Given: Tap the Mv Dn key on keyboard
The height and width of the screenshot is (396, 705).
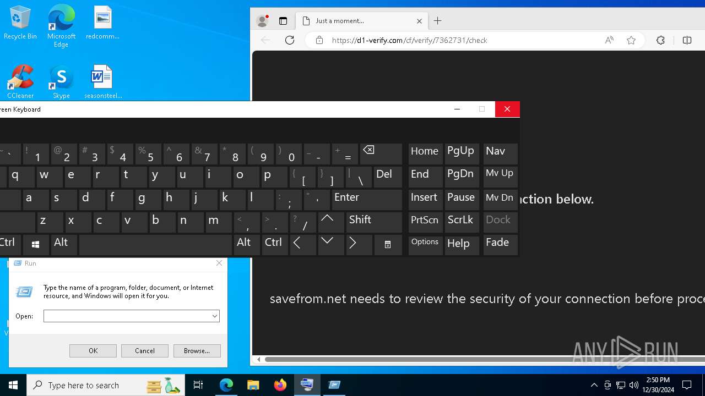Looking at the screenshot, I should pyautogui.click(x=500, y=199).
